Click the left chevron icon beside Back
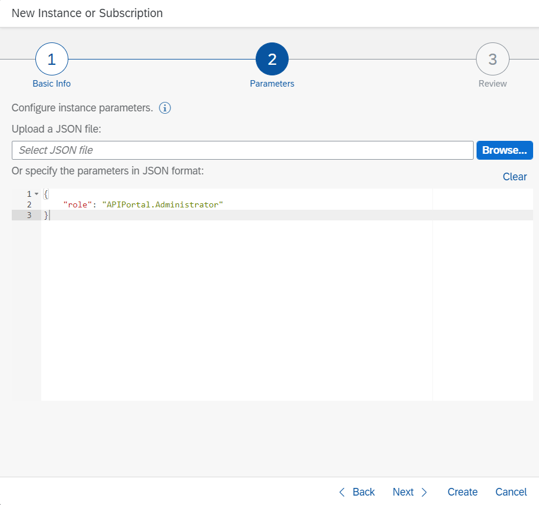This screenshot has height=505, width=539. point(342,492)
